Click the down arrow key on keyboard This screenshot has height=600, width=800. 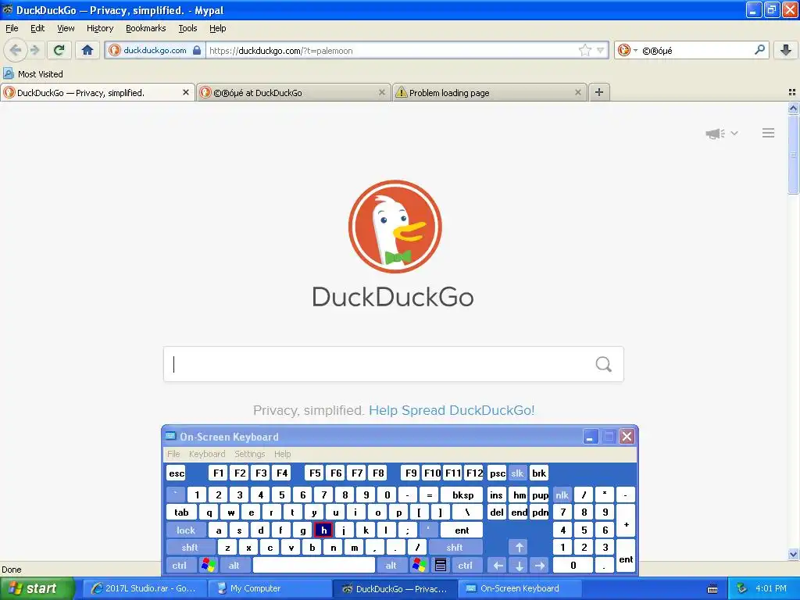[x=519, y=566]
